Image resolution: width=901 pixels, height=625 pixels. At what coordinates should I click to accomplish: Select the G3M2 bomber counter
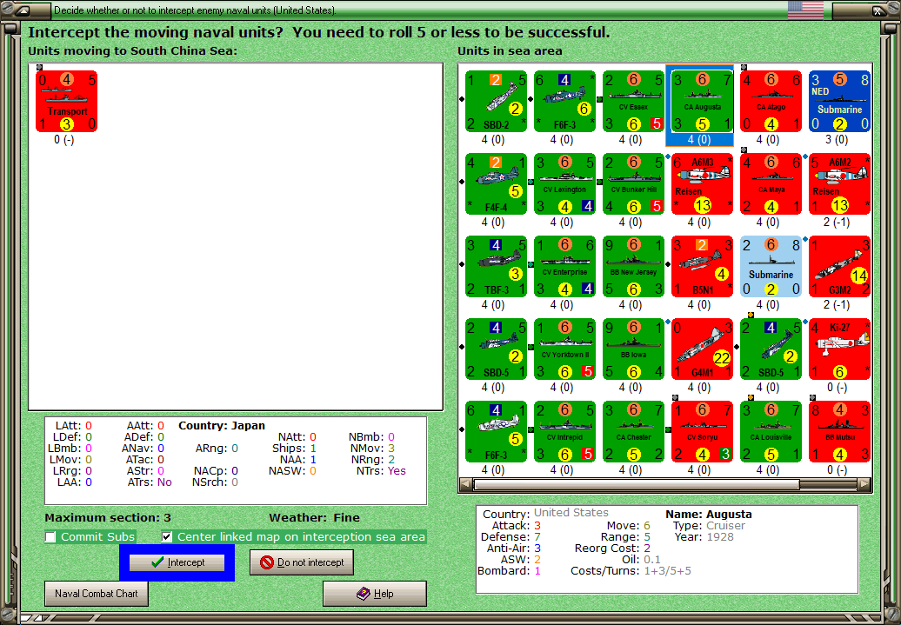(840, 267)
